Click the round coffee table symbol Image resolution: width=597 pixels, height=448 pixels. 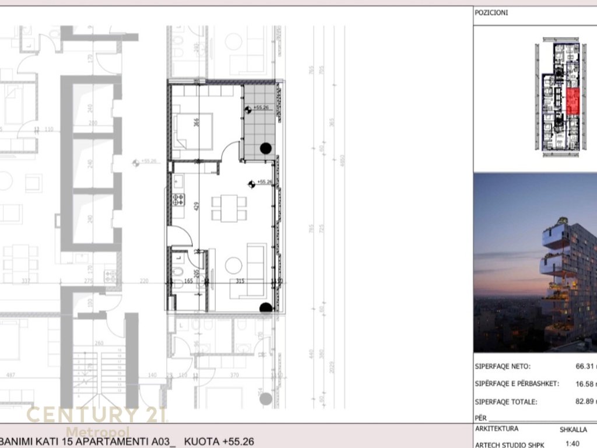[x=233, y=265]
